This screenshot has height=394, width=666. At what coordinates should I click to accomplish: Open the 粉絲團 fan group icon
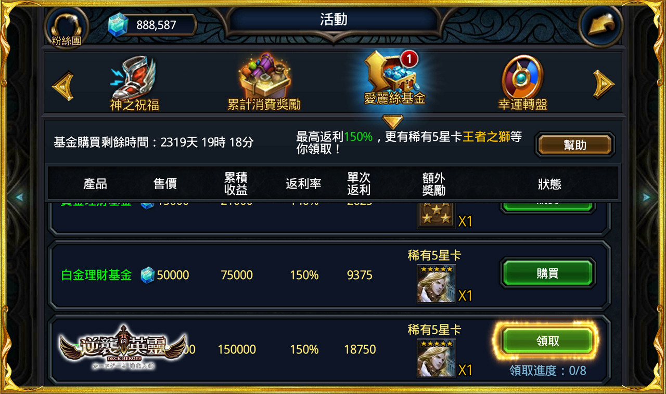[x=66, y=26]
